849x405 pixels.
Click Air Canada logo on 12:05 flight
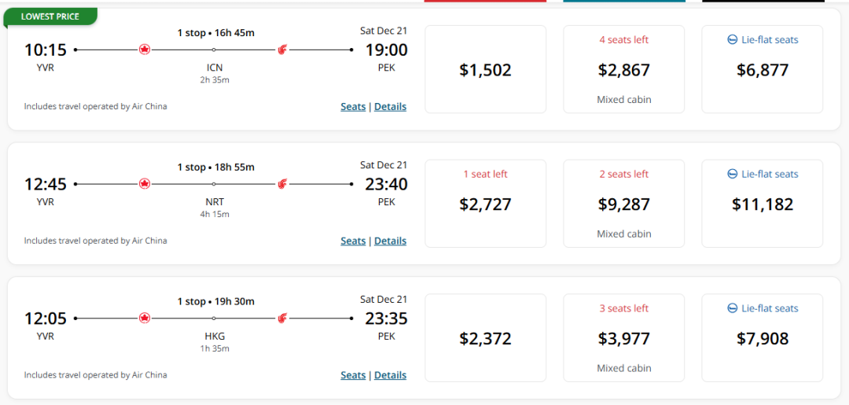[x=144, y=318]
